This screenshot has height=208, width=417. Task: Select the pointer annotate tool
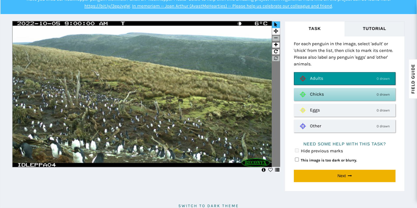click(x=276, y=24)
